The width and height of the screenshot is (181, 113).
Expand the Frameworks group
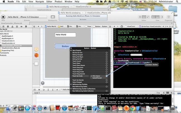point(4,53)
